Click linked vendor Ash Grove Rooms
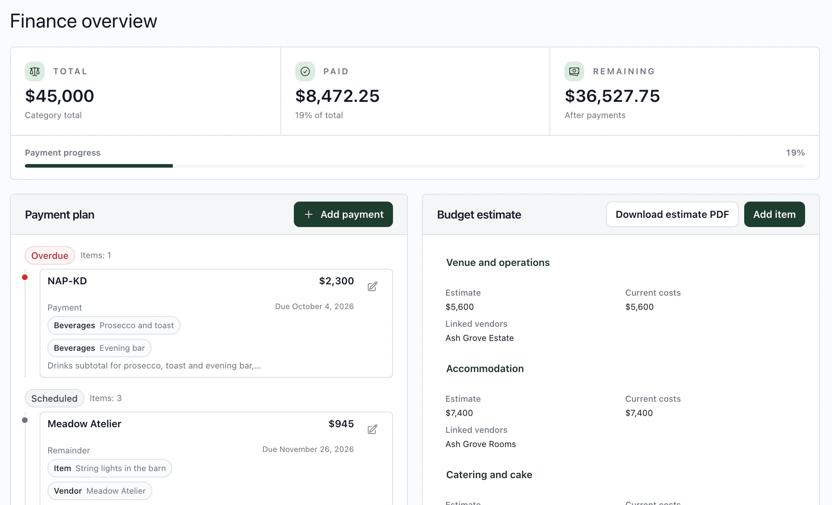This screenshot has height=505, width=832. click(x=480, y=444)
